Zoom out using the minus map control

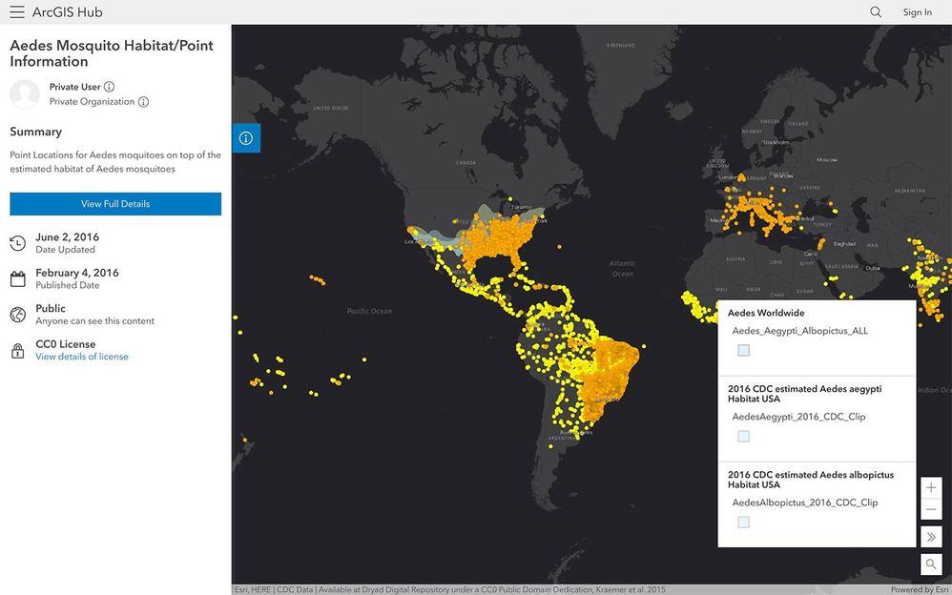pyautogui.click(x=931, y=508)
